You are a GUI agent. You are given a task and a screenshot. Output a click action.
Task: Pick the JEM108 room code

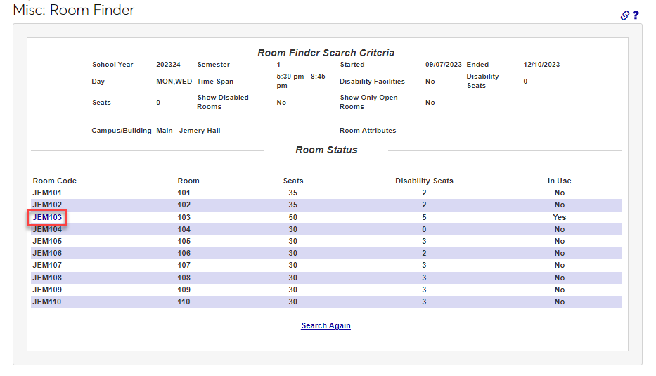pyautogui.click(x=47, y=278)
